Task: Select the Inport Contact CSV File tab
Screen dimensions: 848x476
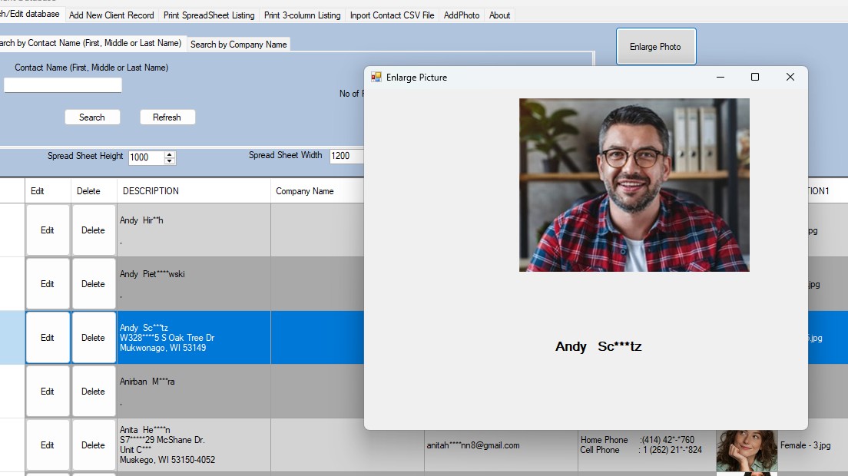Action: (392, 15)
